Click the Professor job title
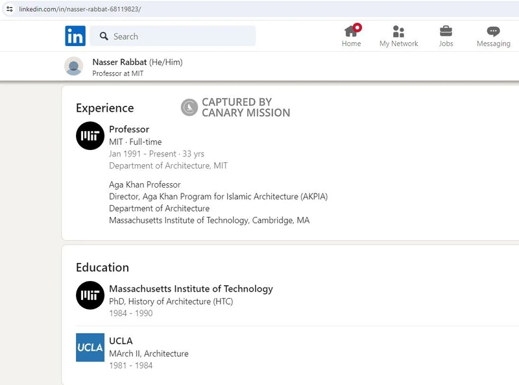Image resolution: width=519 pixels, height=385 pixels. tap(129, 129)
